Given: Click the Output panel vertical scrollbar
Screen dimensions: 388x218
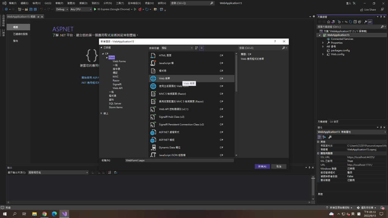Looking at the screenshot, I should 313,188.
